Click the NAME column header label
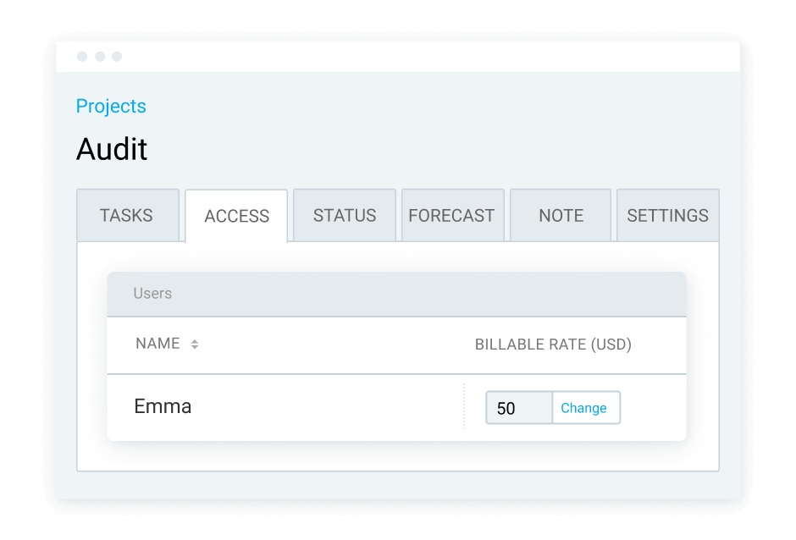 pos(158,344)
